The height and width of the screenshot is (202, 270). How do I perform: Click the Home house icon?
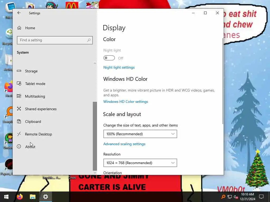(x=19, y=28)
